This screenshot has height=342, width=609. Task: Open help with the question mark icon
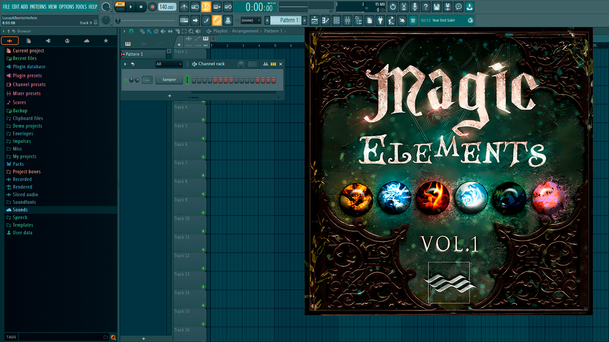tap(426, 7)
